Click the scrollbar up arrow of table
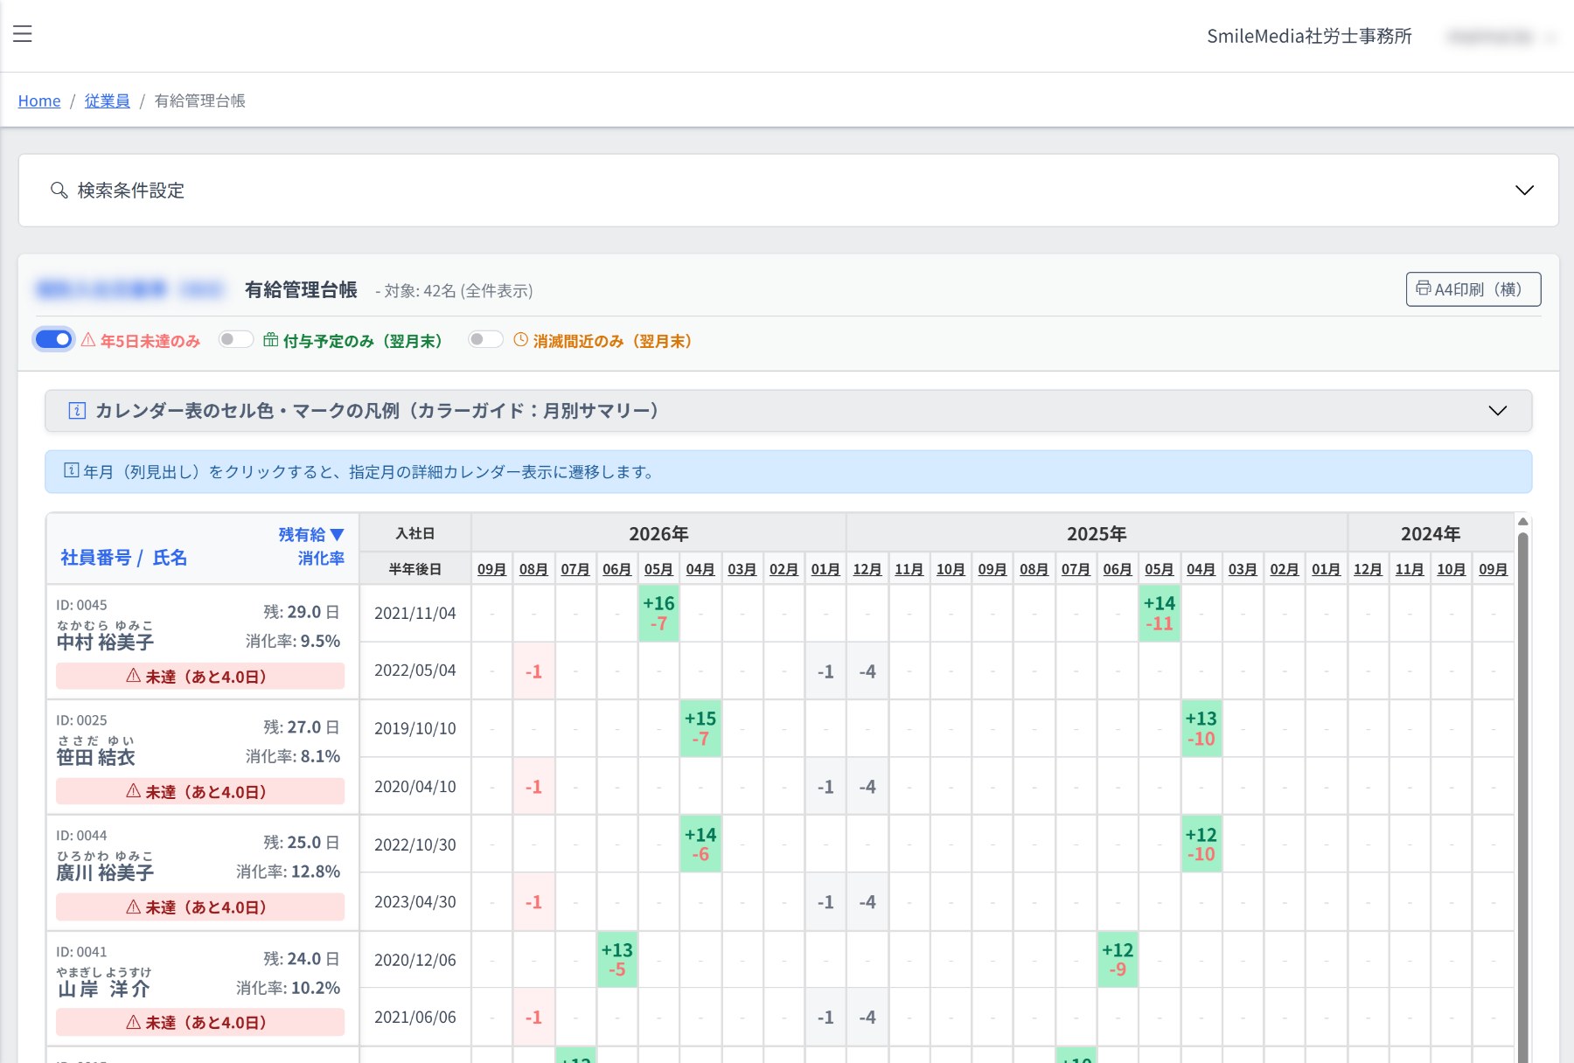1574x1063 pixels. point(1522,522)
